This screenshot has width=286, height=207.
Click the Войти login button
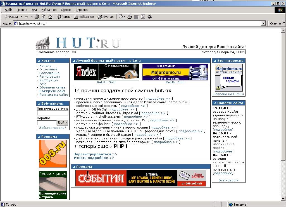[63, 122]
